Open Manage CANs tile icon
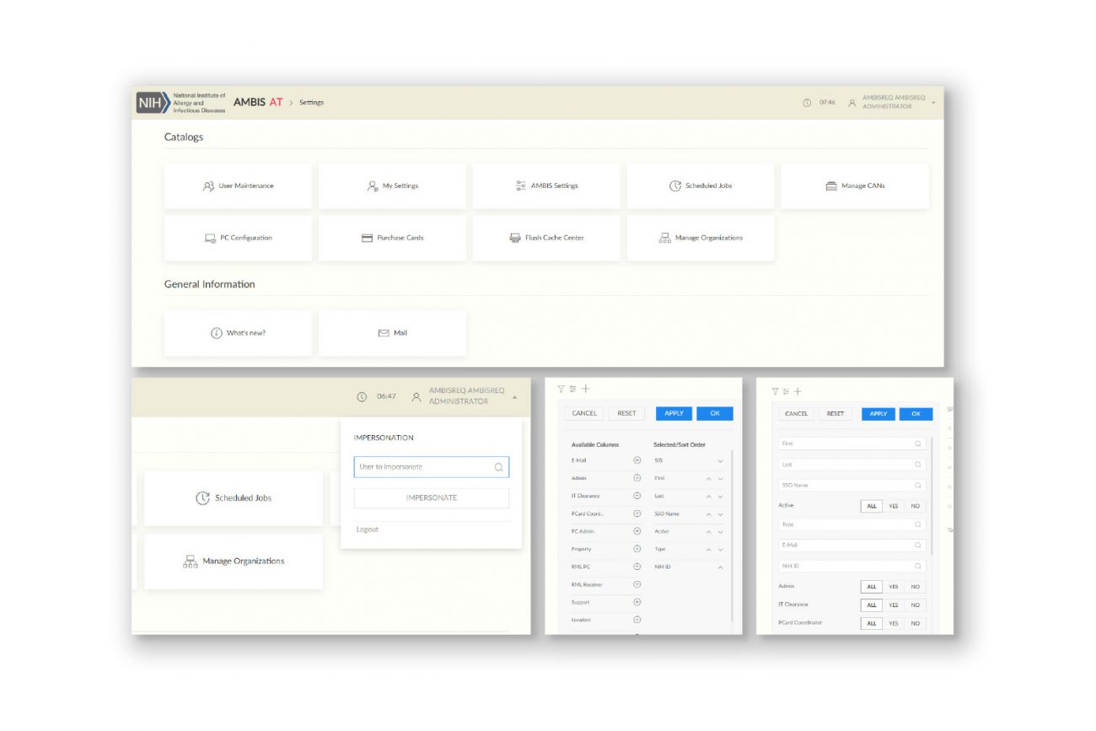The height and width of the screenshot is (731, 1096). click(x=831, y=186)
